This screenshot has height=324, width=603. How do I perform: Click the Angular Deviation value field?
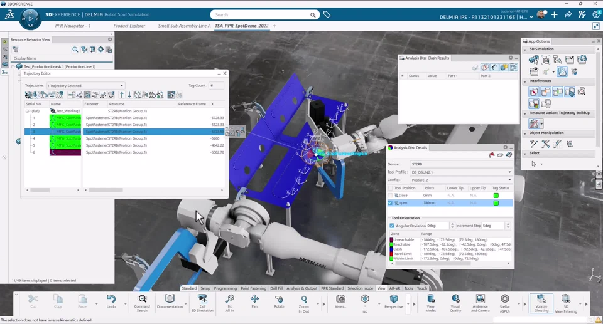(438, 226)
